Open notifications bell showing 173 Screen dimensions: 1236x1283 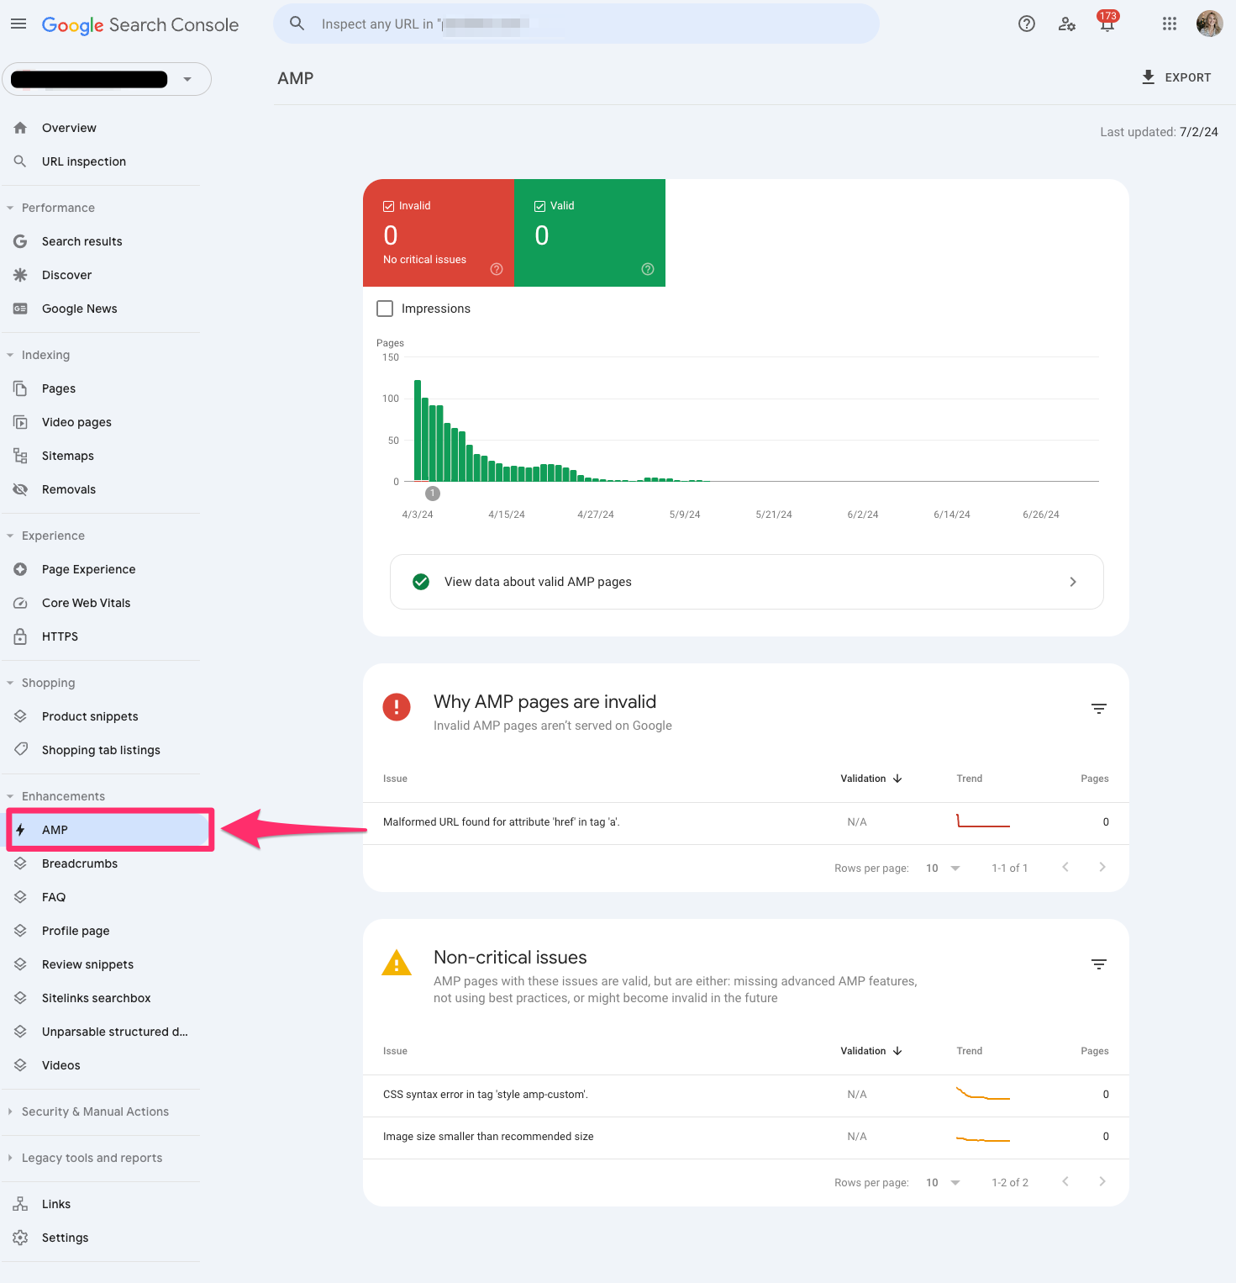point(1107,23)
